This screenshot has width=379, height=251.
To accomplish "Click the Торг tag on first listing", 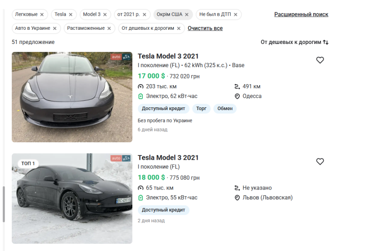I will click(x=201, y=109).
